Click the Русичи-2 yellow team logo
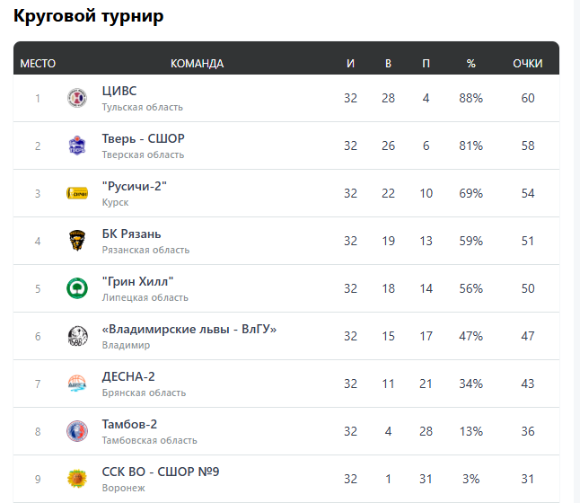580x503 pixels. point(77,193)
